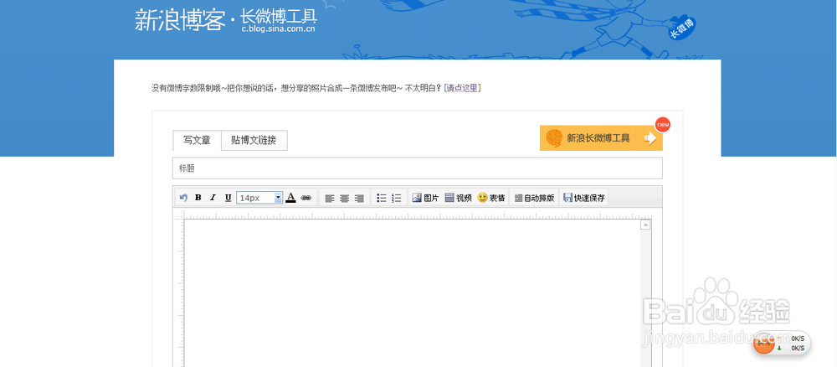Click the undo arrow icon
The width and height of the screenshot is (837, 367).
[183, 198]
